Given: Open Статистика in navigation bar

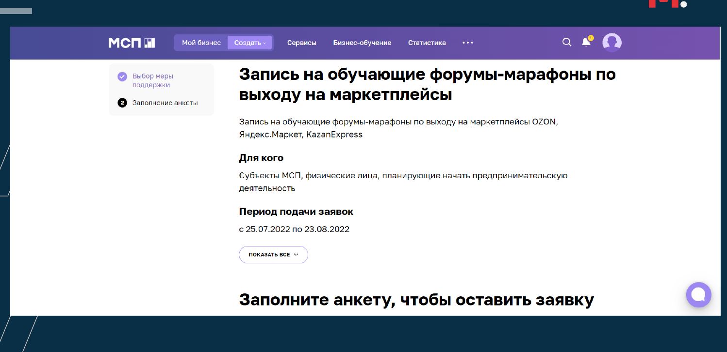Looking at the screenshot, I should click(x=427, y=43).
